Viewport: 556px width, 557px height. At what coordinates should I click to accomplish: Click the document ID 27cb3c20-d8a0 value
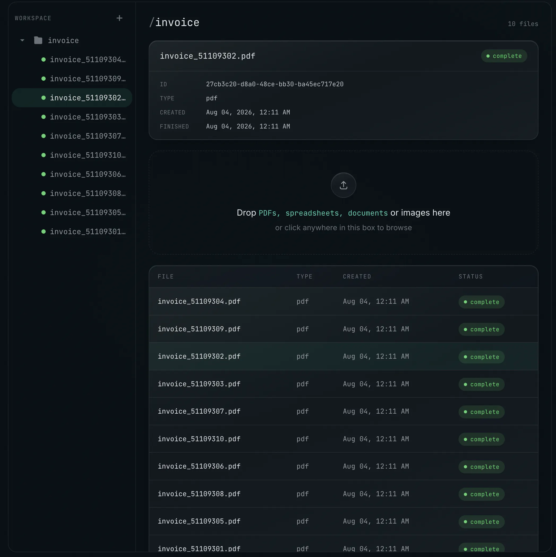(x=275, y=84)
